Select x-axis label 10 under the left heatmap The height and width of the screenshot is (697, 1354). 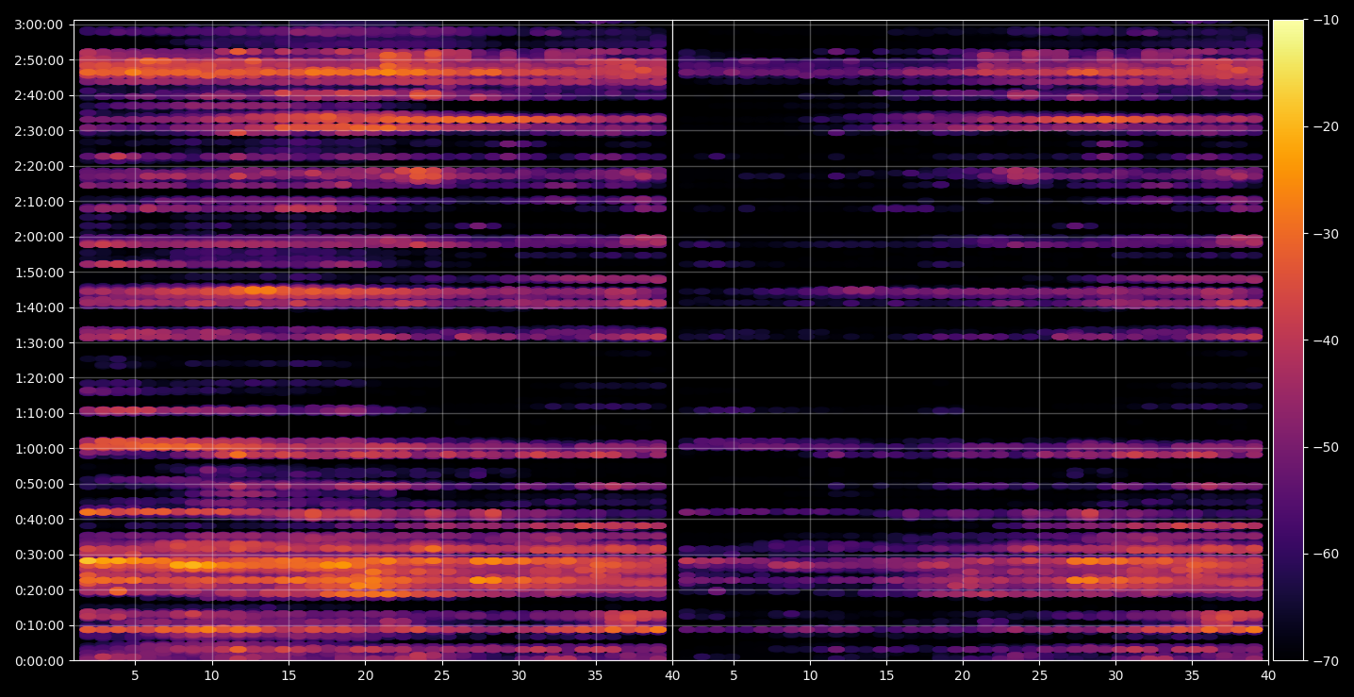(211, 676)
